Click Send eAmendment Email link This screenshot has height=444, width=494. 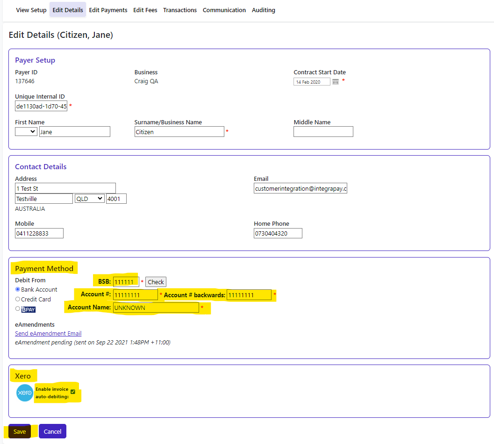48,334
